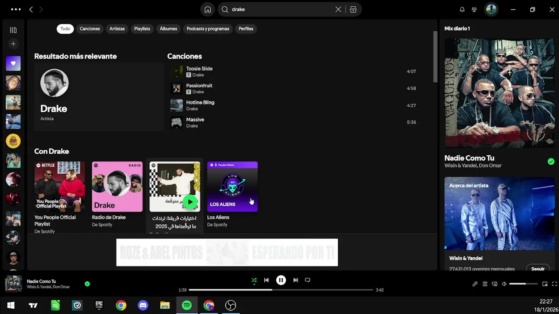Go back with the left arrow

click(31, 9)
